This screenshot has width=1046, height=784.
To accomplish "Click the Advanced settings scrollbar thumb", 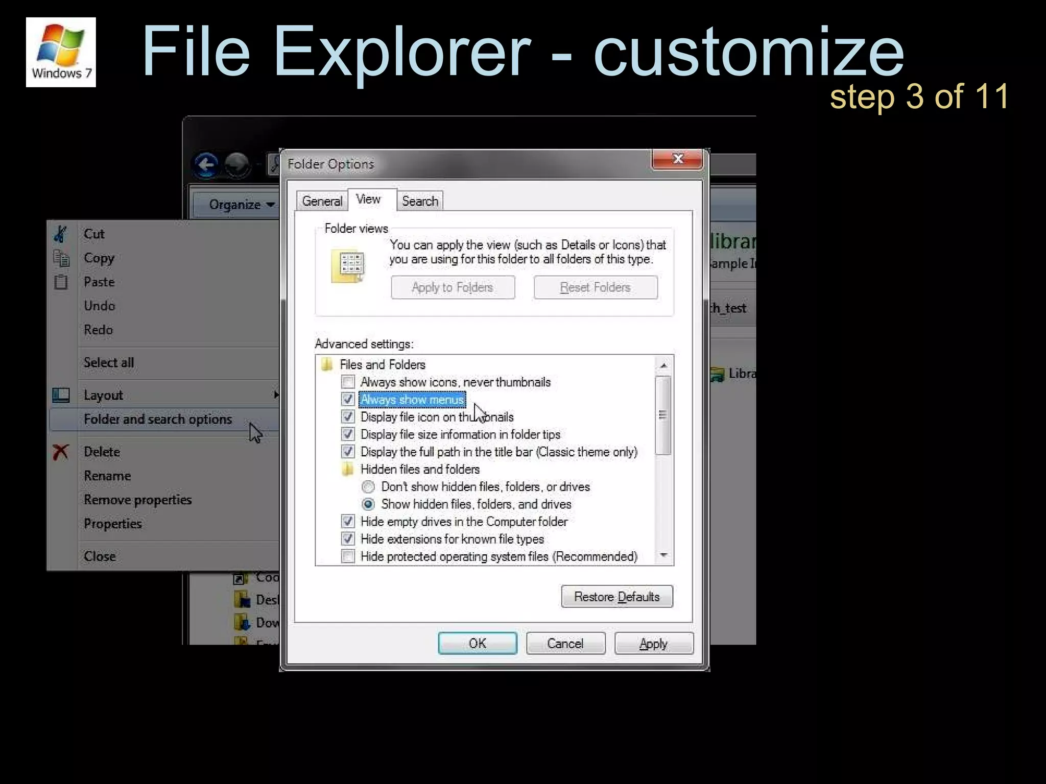I will (x=663, y=415).
